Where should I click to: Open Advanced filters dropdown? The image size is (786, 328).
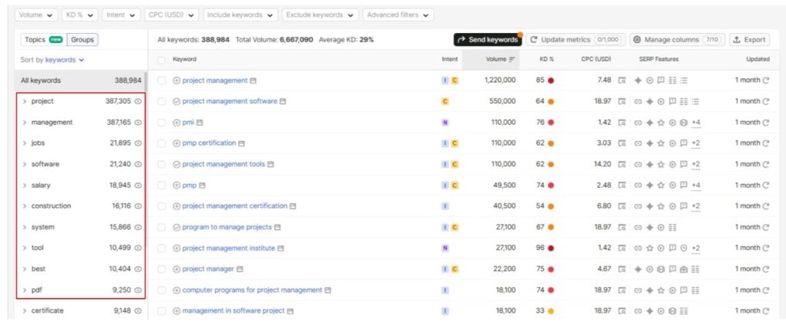[398, 15]
